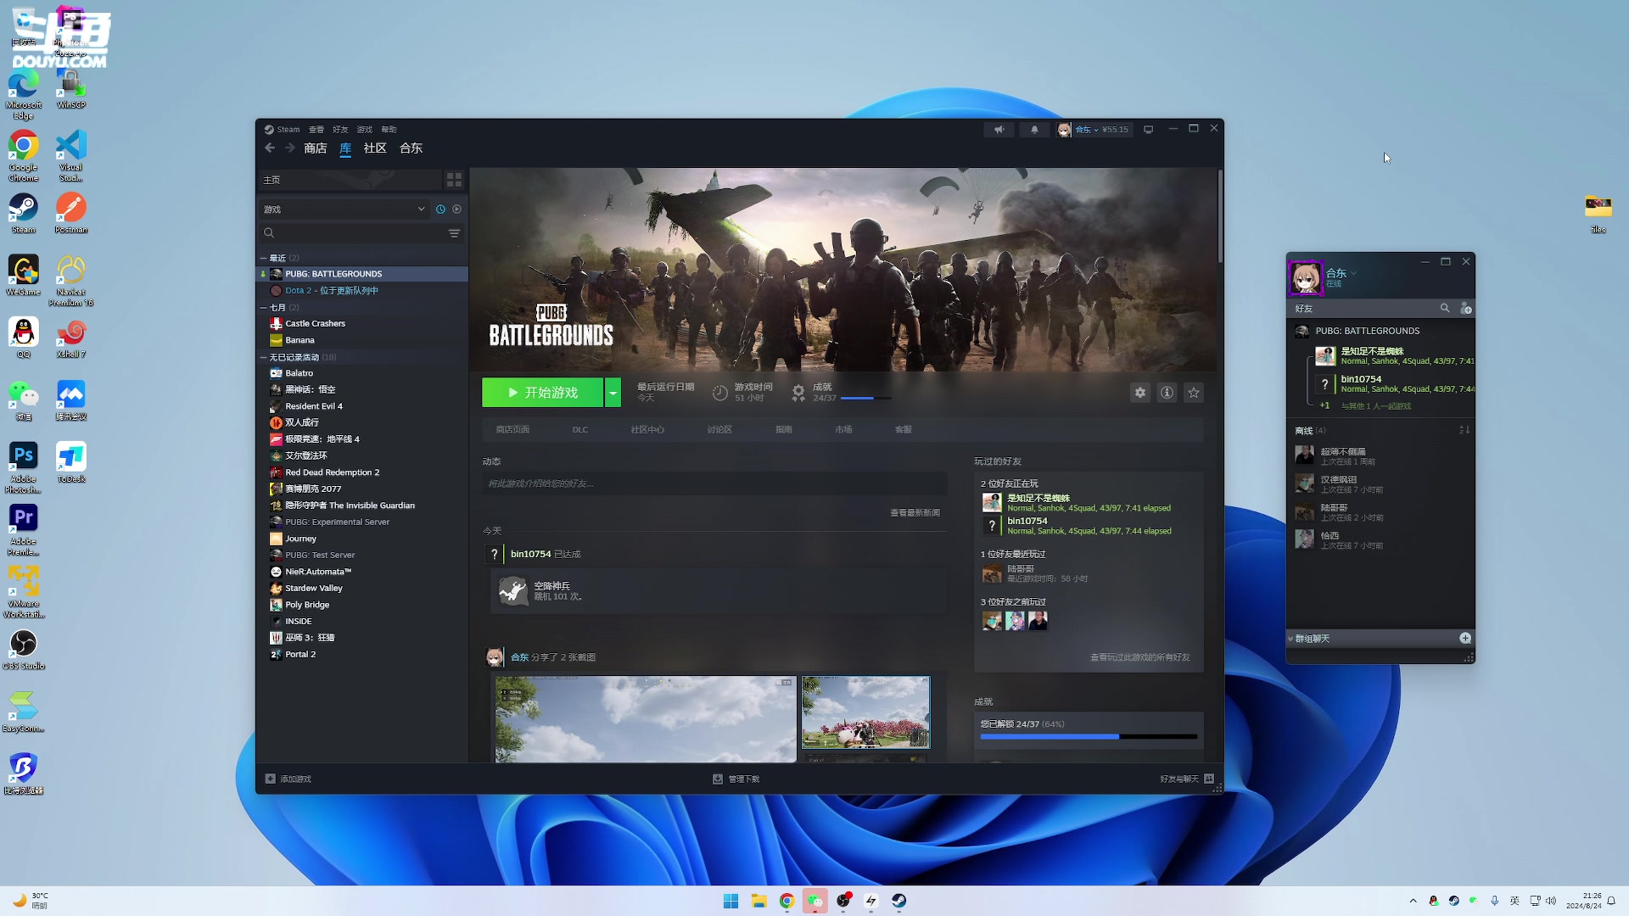Click the 主页 library home button
The image size is (1629, 916).
[350, 180]
